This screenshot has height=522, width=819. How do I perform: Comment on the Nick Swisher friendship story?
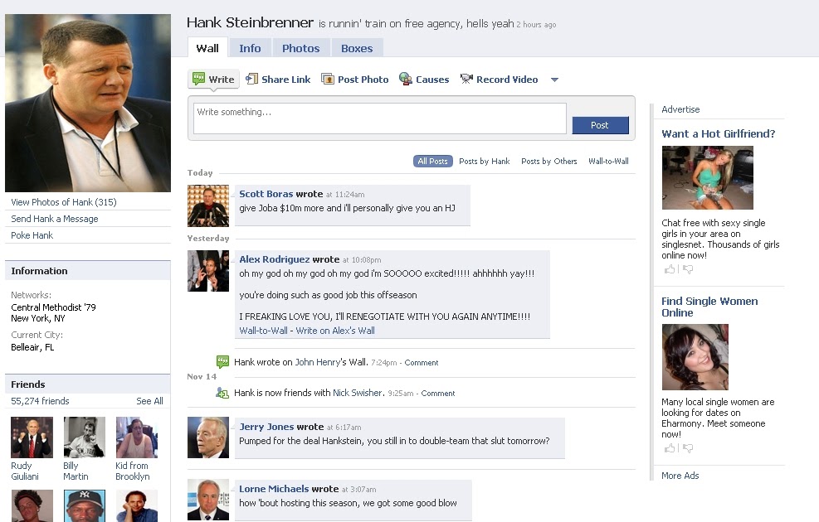pos(437,394)
